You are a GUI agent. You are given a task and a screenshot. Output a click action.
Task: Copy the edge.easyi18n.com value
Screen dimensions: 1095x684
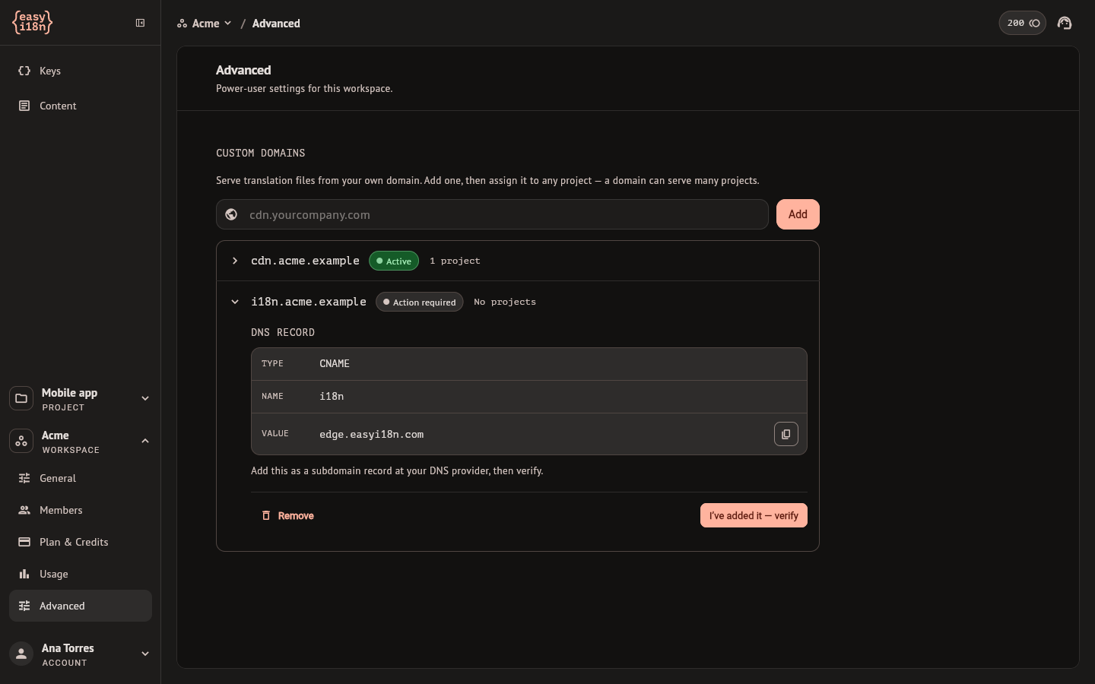(x=786, y=434)
